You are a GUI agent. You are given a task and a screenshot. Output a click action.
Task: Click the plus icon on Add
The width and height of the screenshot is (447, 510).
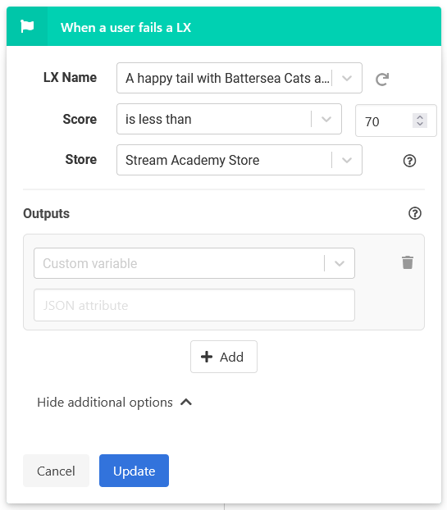pyautogui.click(x=207, y=357)
